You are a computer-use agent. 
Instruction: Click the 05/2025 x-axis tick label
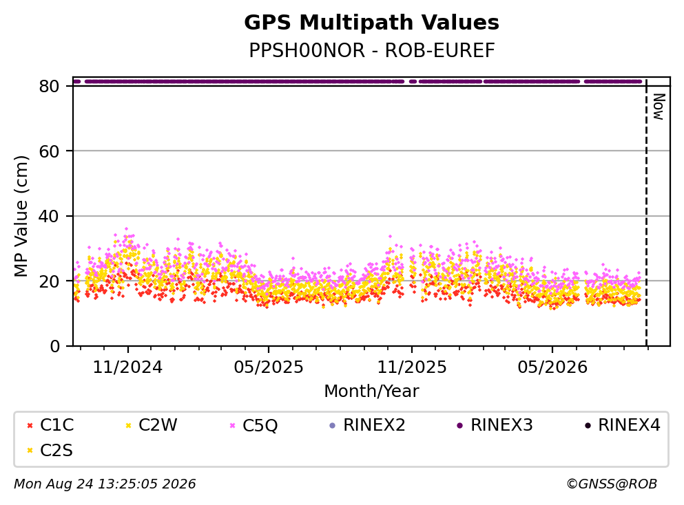tap(268, 367)
